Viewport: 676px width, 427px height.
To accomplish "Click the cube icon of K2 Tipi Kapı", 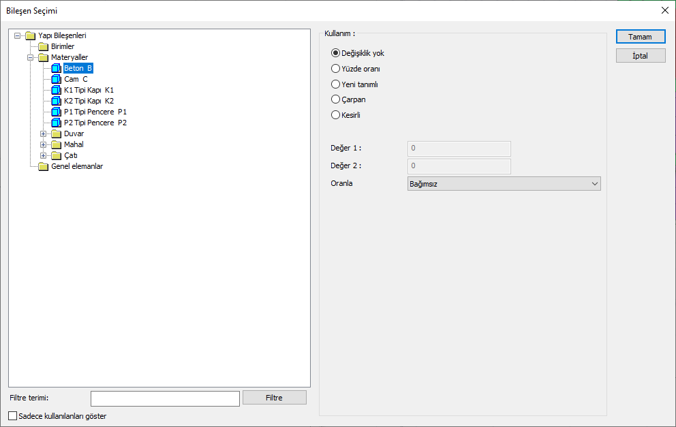I will pos(56,101).
